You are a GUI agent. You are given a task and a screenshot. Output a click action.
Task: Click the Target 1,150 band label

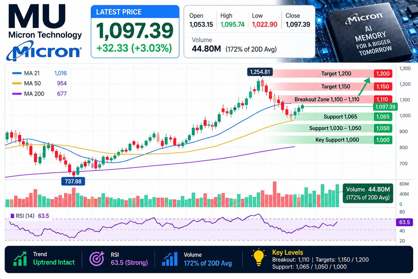[336, 86]
